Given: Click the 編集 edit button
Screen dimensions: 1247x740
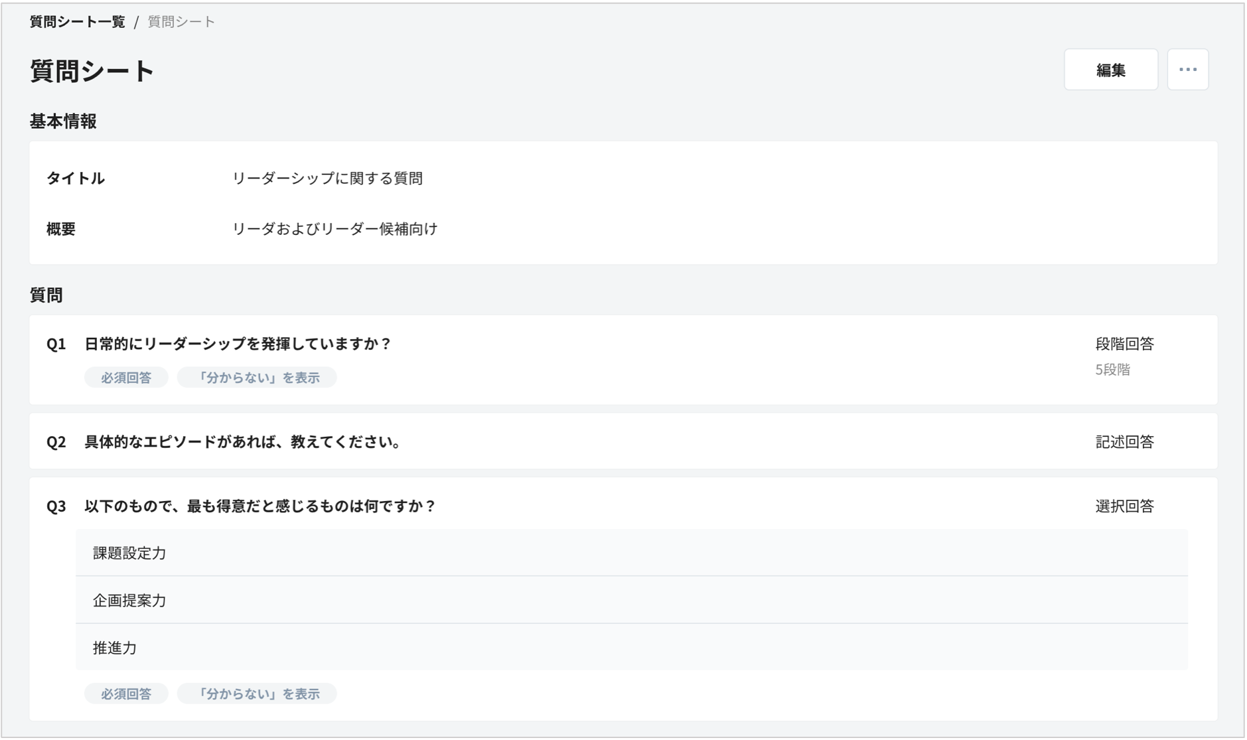Looking at the screenshot, I should pyautogui.click(x=1110, y=70).
